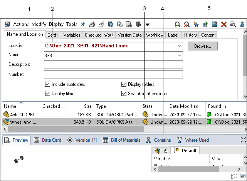Click the Start Search magnifier icon
The width and height of the screenshot is (247, 181).
coord(177,24)
